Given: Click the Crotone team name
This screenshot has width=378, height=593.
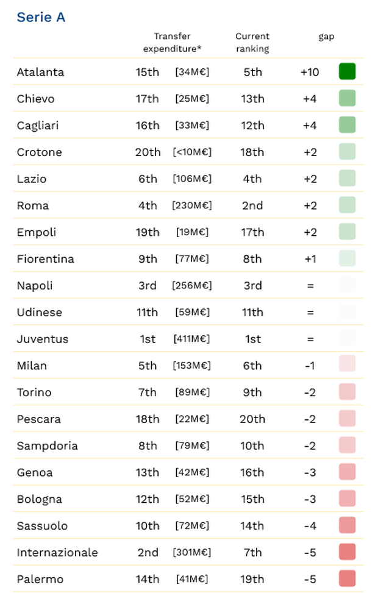Looking at the screenshot, I should pyautogui.click(x=39, y=152).
